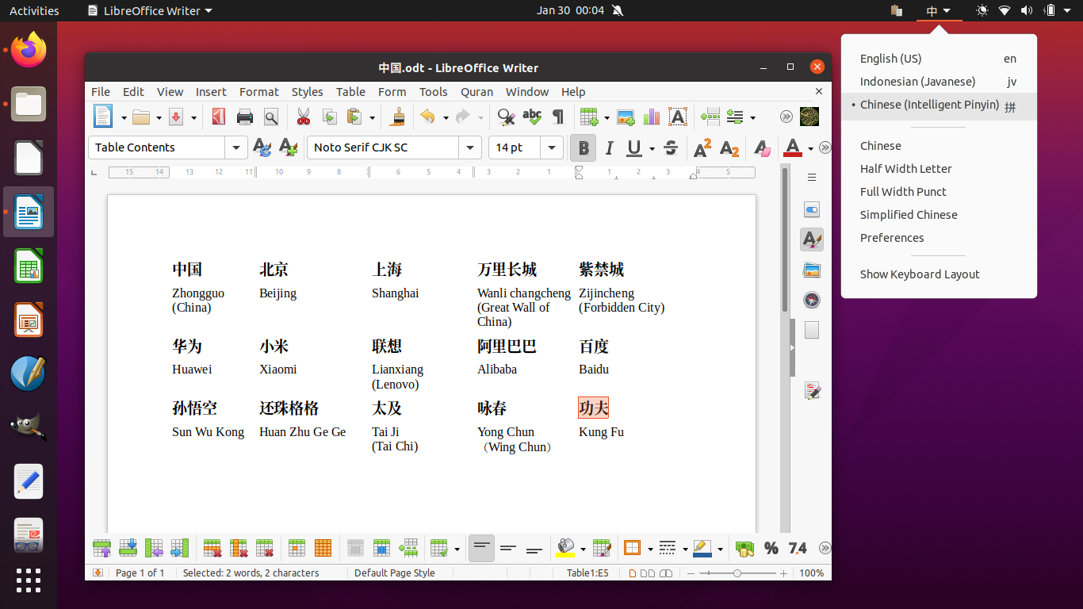Select English (US) input source
The height and width of the screenshot is (609, 1083).
[x=939, y=59]
